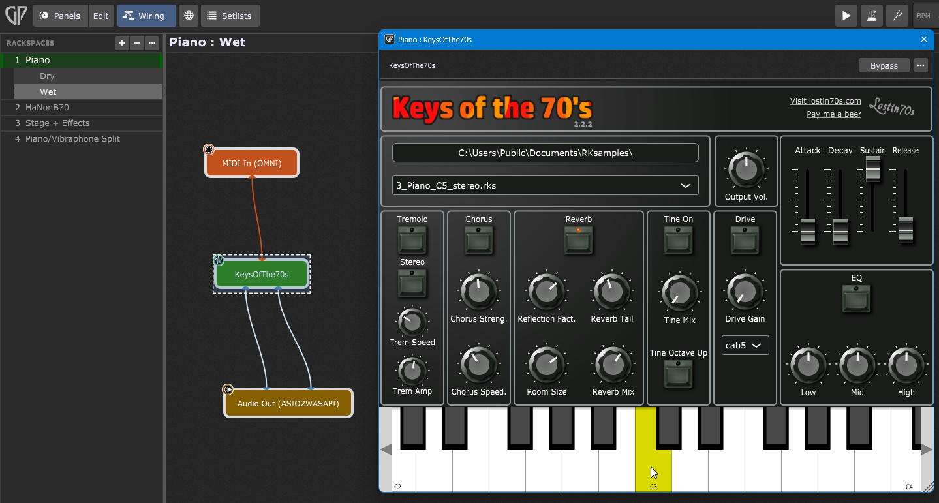Open the 3_Piano_C5_stereo.rks sample dropdown
Image resolution: width=939 pixels, height=503 pixels.
click(x=546, y=185)
